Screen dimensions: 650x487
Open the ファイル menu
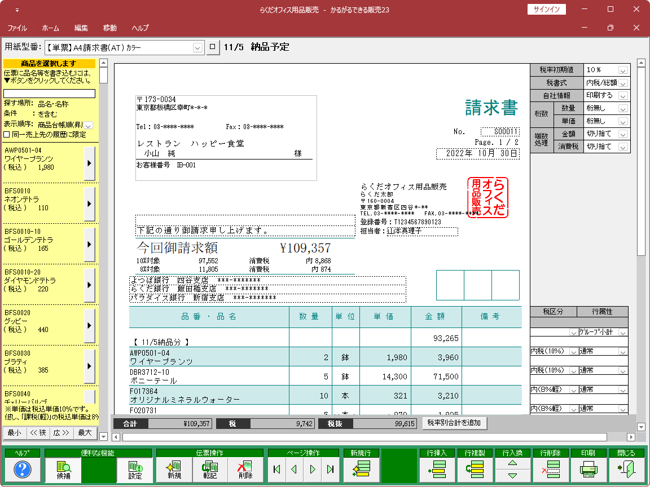[x=17, y=28]
